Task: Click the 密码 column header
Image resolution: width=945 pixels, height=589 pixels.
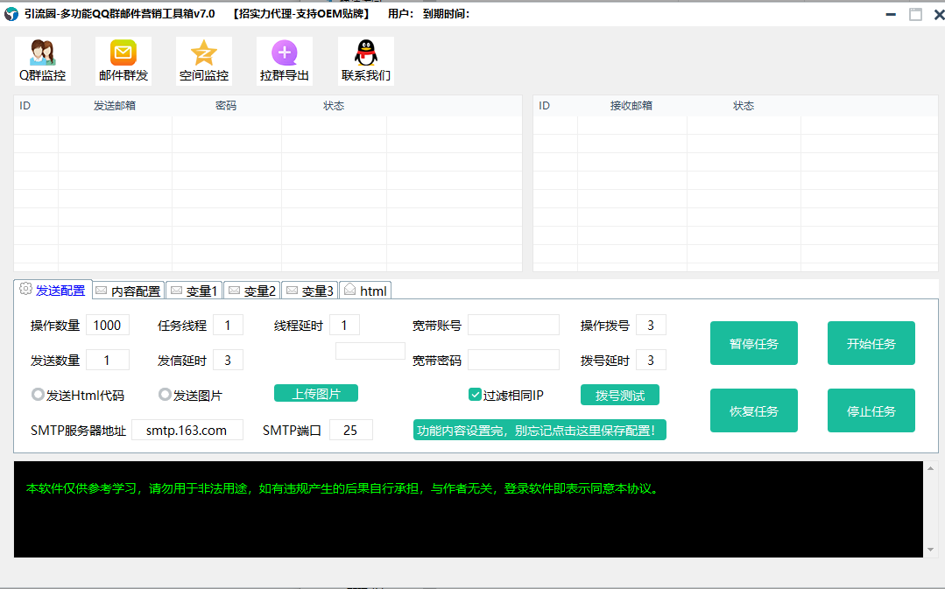Action: point(226,106)
